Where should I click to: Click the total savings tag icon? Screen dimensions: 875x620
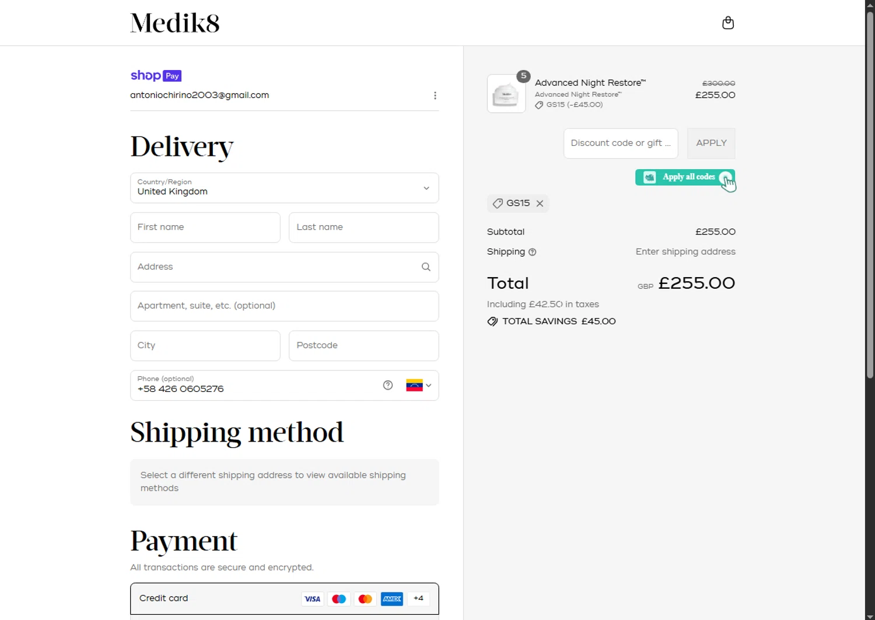click(x=492, y=321)
